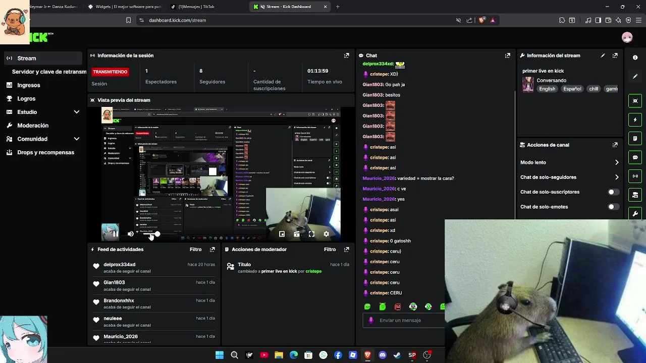Open the info icon in right rail
This screenshot has height=363, width=646.
point(635,57)
